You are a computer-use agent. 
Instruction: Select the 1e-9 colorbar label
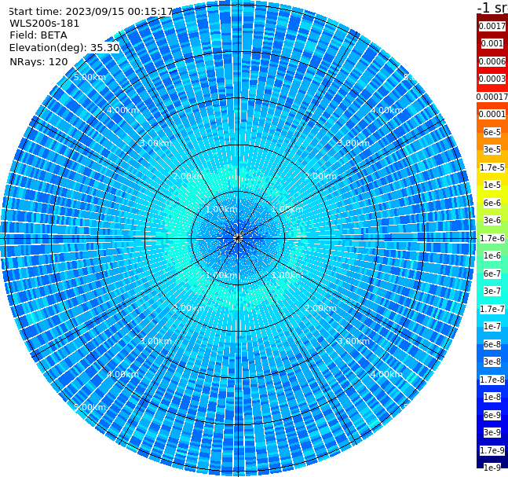click(492, 468)
